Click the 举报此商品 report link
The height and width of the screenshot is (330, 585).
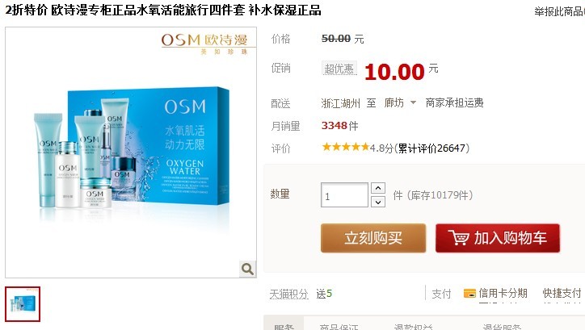(x=559, y=11)
